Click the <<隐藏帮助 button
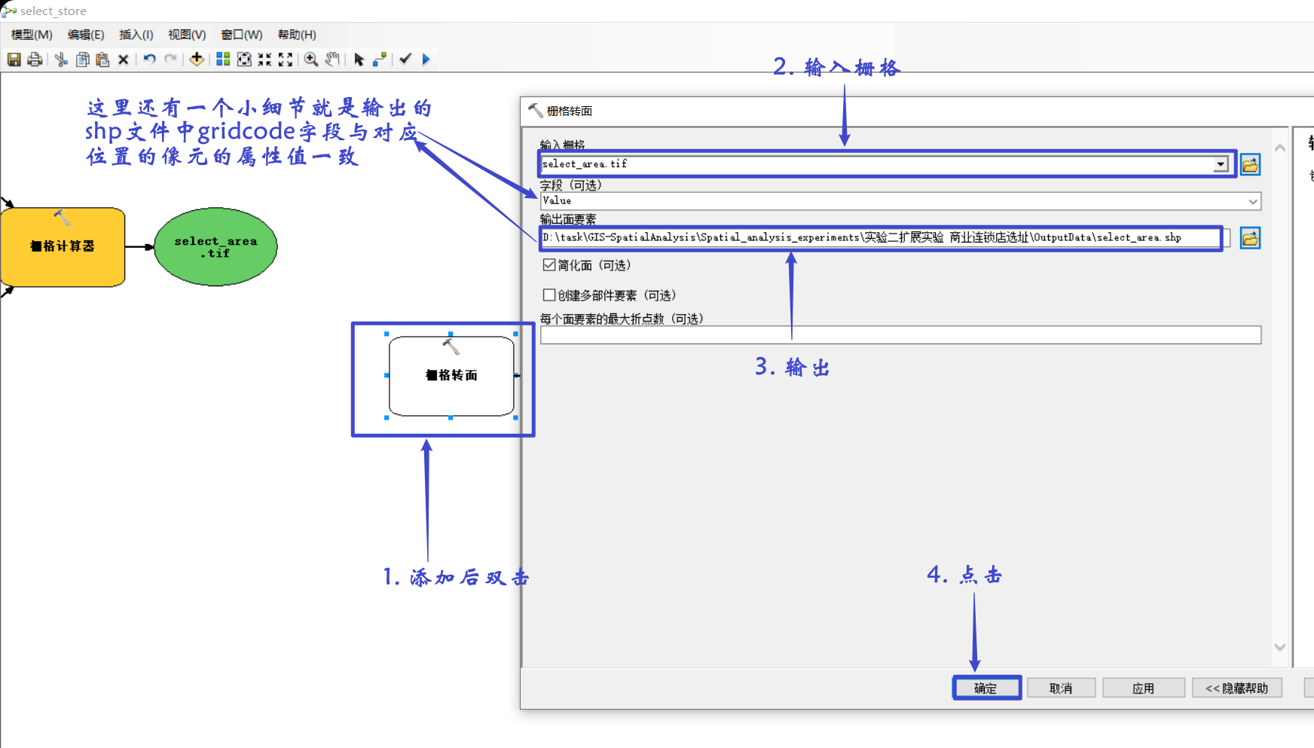Viewport: 1314px width, 748px height. pyautogui.click(x=1236, y=688)
